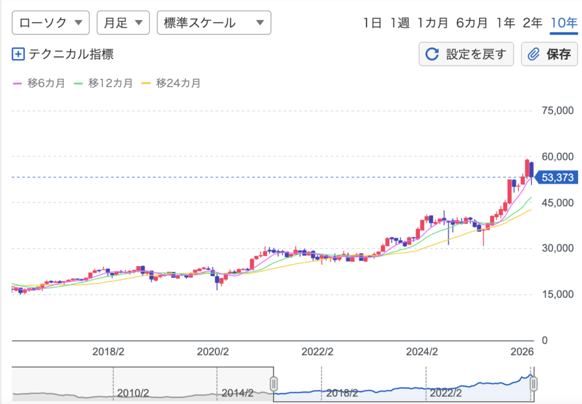Open the 月足 interval dropdown

click(123, 23)
